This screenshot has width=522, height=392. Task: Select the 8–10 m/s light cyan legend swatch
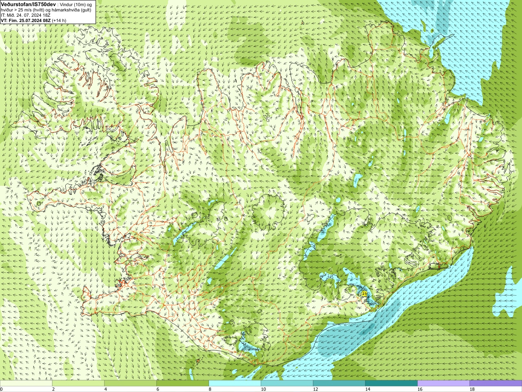[235, 383]
